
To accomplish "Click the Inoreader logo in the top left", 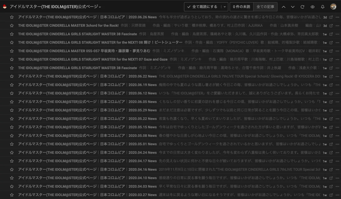I will point(4,6).
